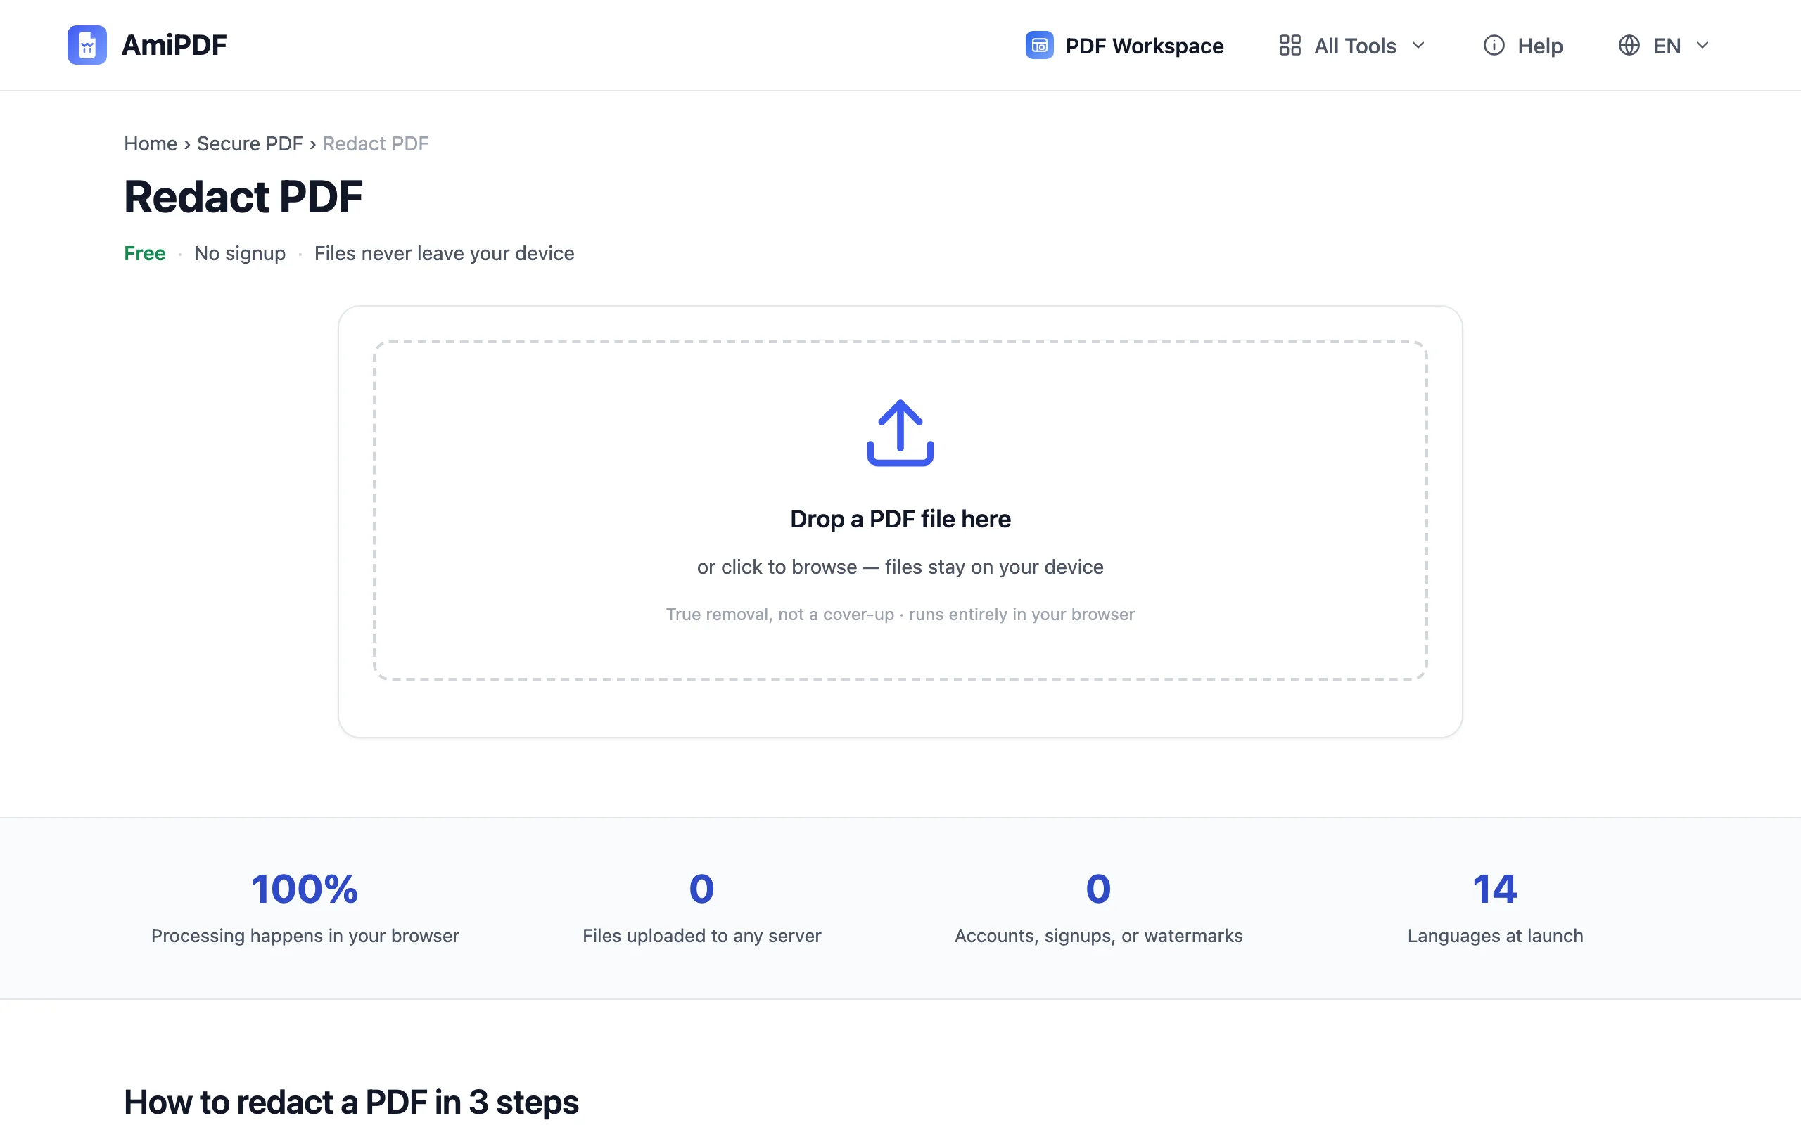Click 'Files never leave your device' text
Viewport: 1801px width, 1125px height.
pyautogui.click(x=445, y=254)
